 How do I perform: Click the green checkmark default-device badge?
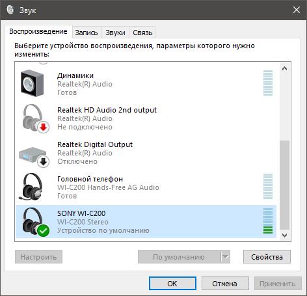pyautogui.click(x=43, y=230)
